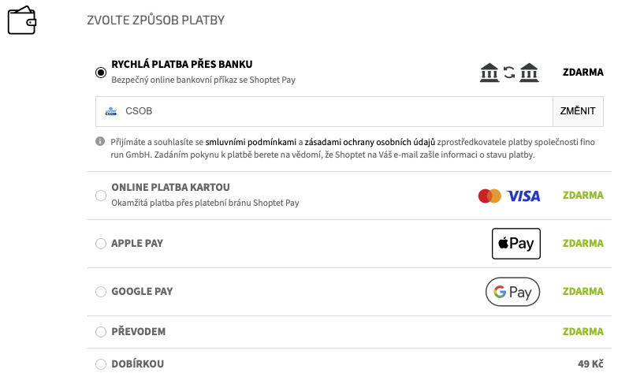629x388 pixels.
Task: Click the Apple Pay badge
Action: coord(516,244)
